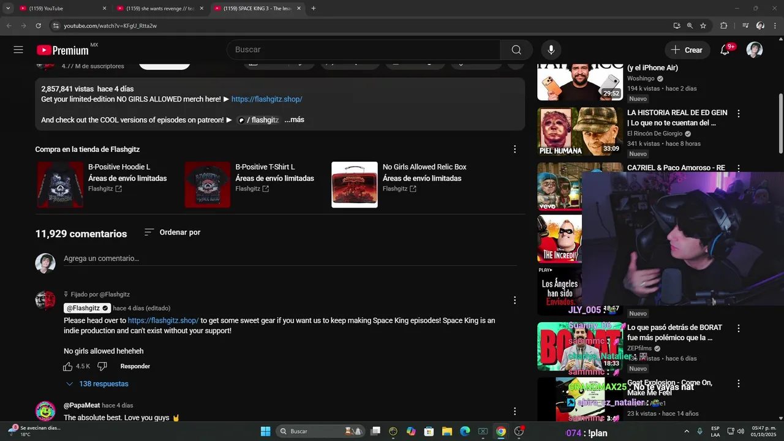The image size is (784, 441).
Task: Open options for pinned Flashgitz comment
Action: [514, 300]
